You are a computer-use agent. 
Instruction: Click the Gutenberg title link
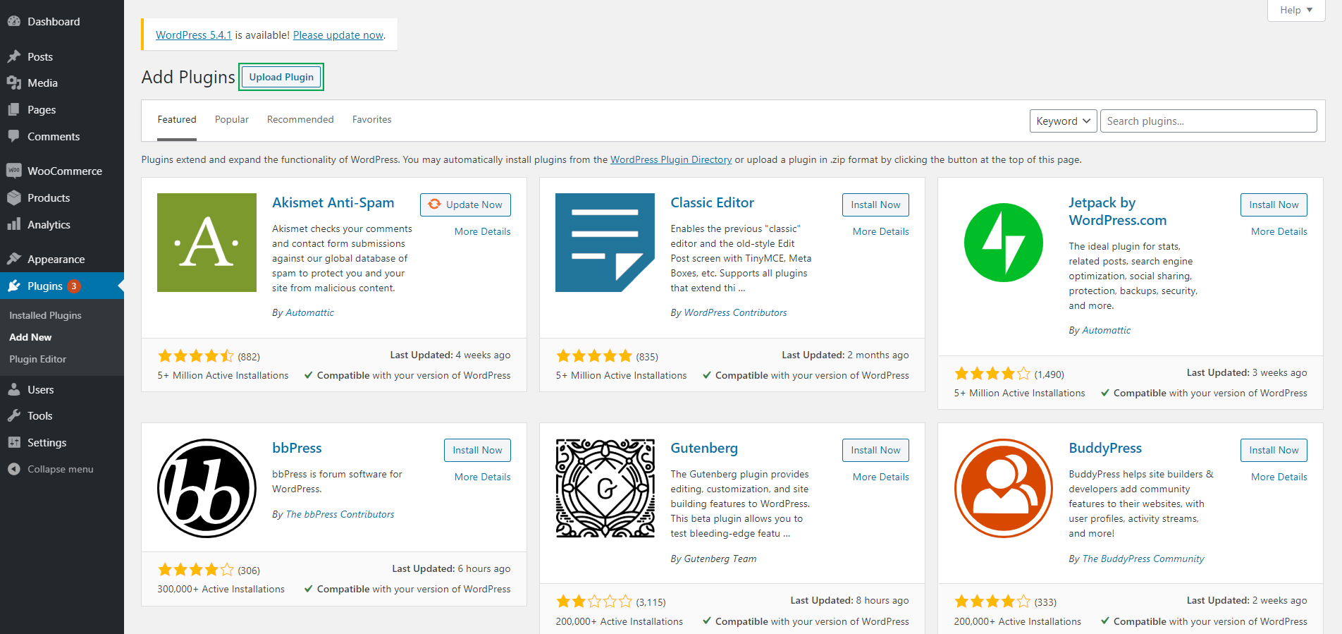coord(704,448)
